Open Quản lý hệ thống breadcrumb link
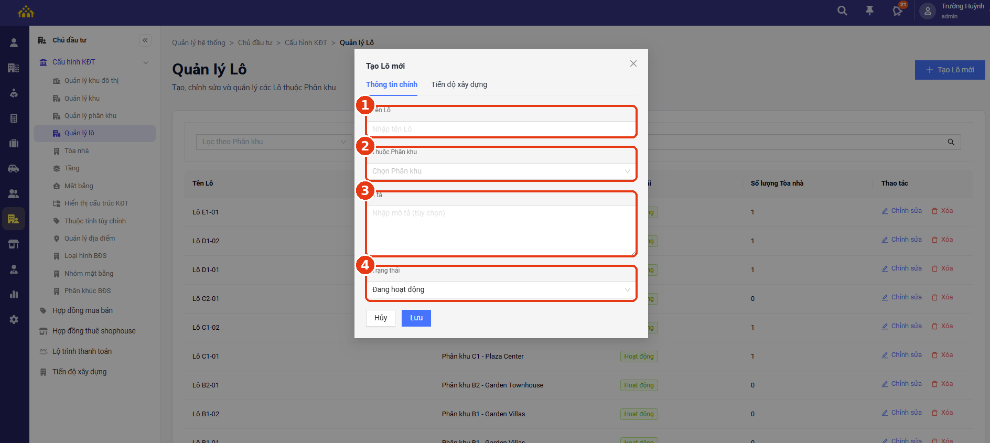Image resolution: width=990 pixels, height=443 pixels. point(199,43)
